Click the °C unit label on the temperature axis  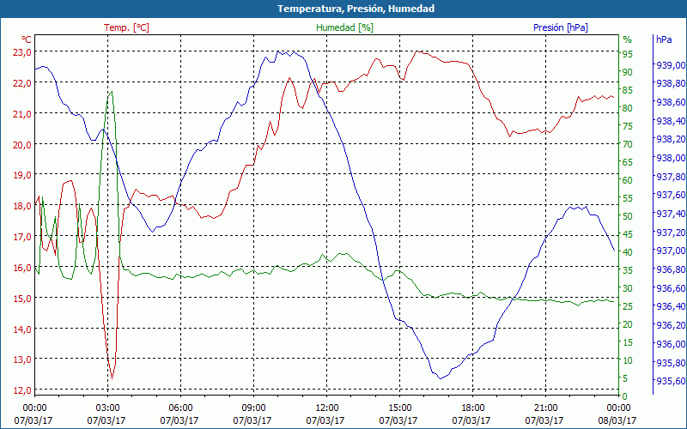[27, 39]
